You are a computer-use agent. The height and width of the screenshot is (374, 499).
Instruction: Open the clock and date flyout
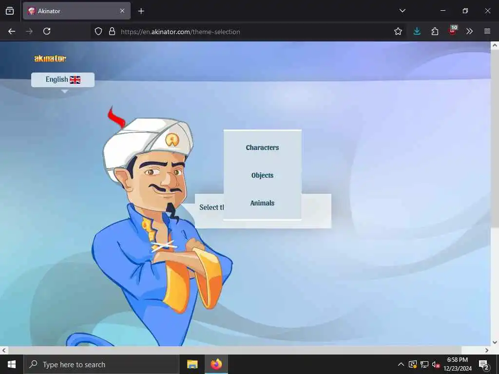point(457,364)
